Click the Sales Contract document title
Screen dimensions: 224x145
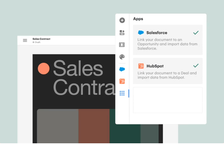pyautogui.click(x=41, y=39)
